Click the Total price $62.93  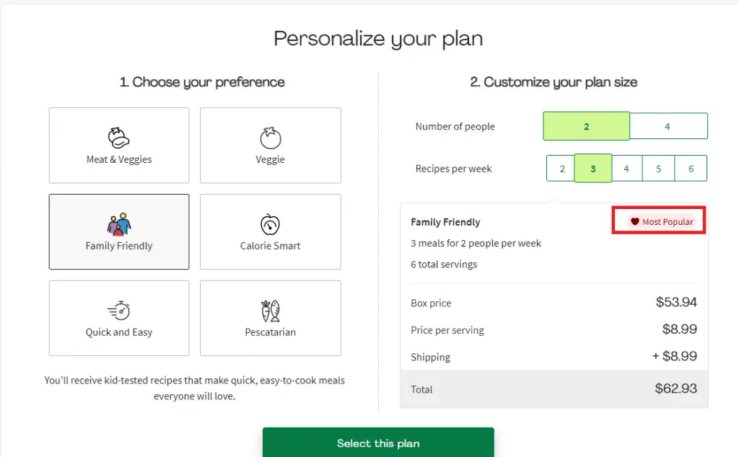pos(675,389)
